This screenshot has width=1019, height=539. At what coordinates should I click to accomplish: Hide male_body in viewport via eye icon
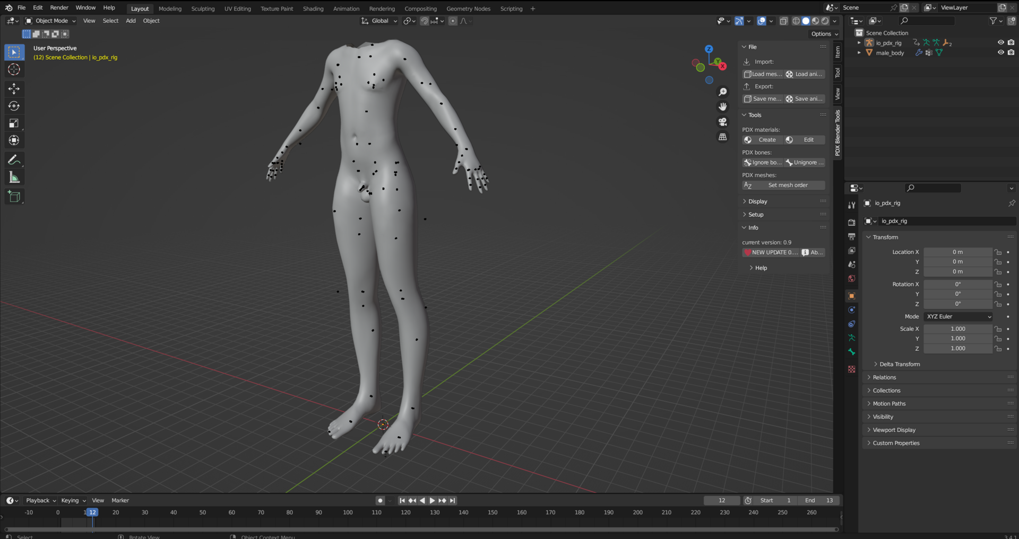click(1000, 52)
